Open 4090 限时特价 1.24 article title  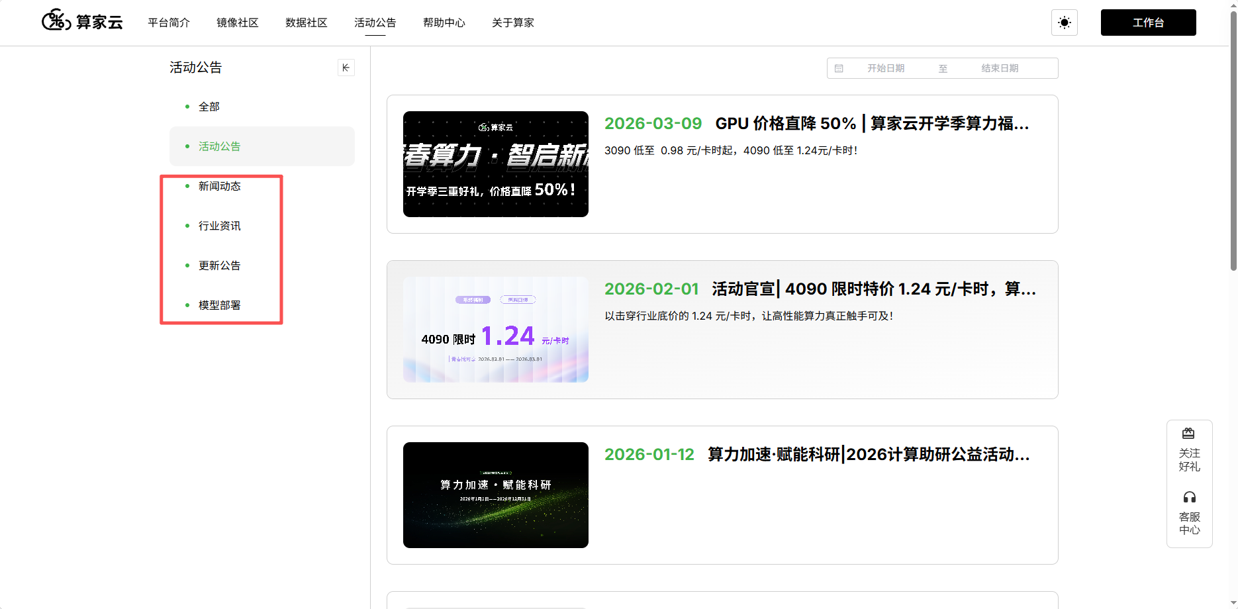874,289
